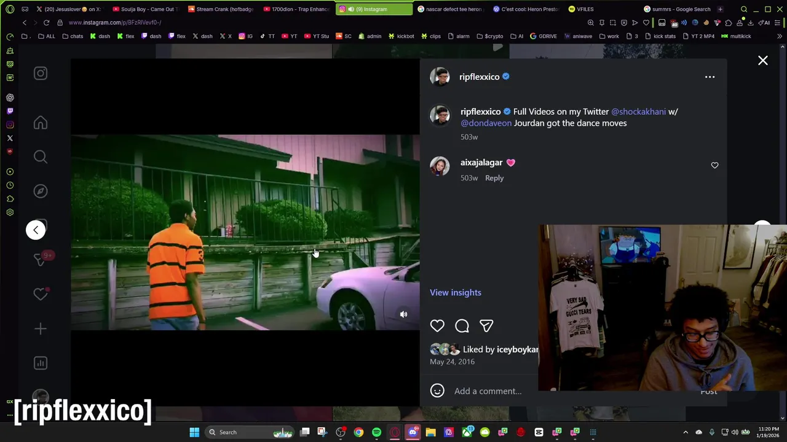Image resolution: width=787 pixels, height=442 pixels.
Task: Open the GDRIVE bookmark
Action: click(x=544, y=36)
